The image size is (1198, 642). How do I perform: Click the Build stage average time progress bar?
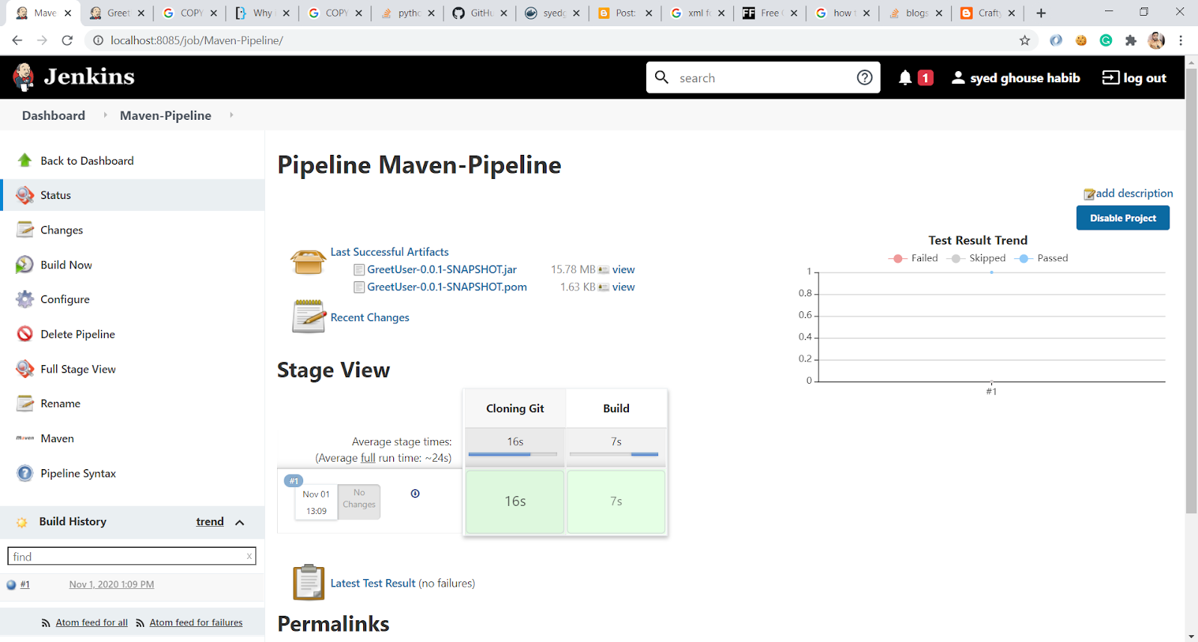point(614,454)
